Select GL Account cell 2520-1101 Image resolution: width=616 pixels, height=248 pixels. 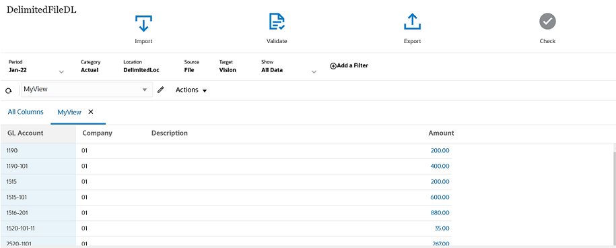(x=38, y=242)
